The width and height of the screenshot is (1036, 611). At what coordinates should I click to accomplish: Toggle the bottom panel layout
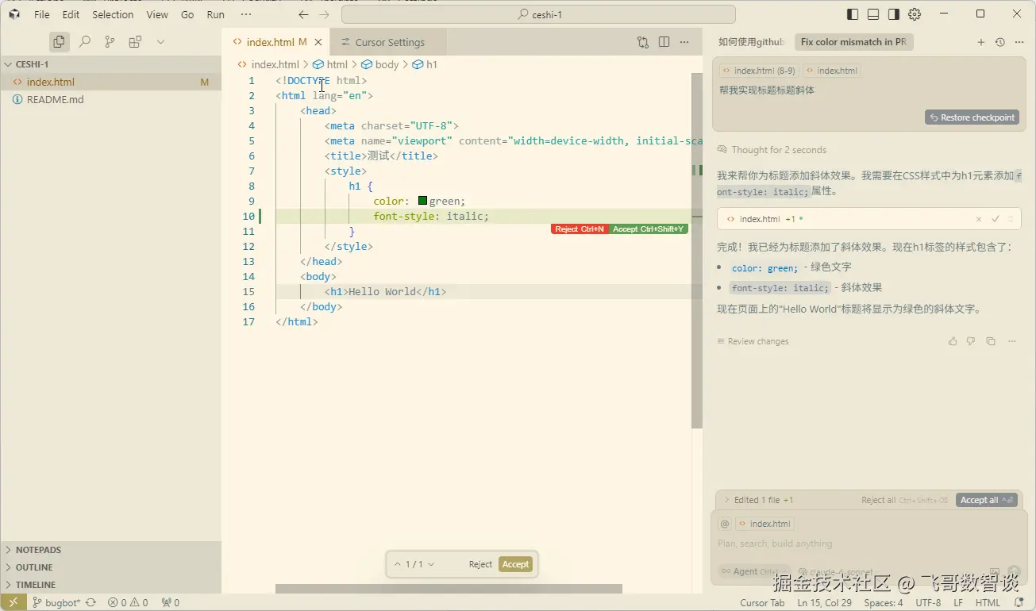[873, 14]
